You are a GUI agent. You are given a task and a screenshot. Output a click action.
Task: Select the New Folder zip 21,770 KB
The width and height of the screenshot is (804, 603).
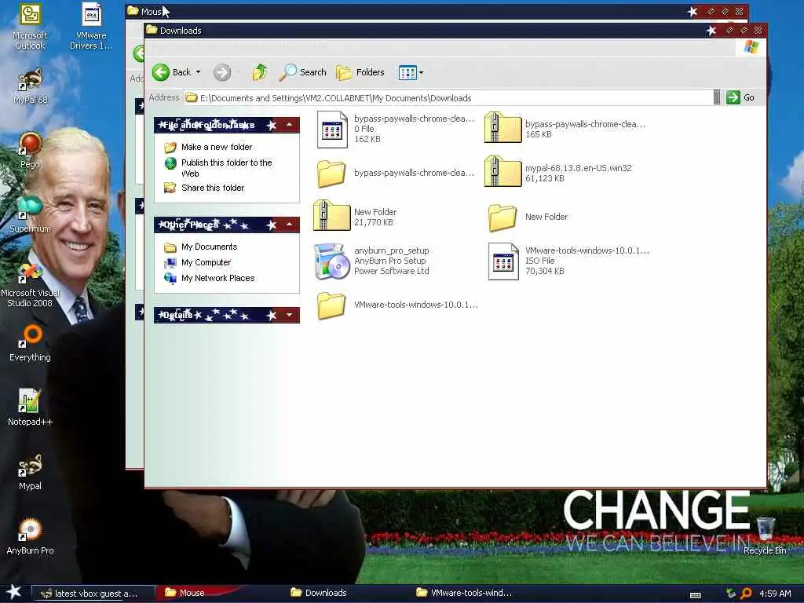[332, 216]
